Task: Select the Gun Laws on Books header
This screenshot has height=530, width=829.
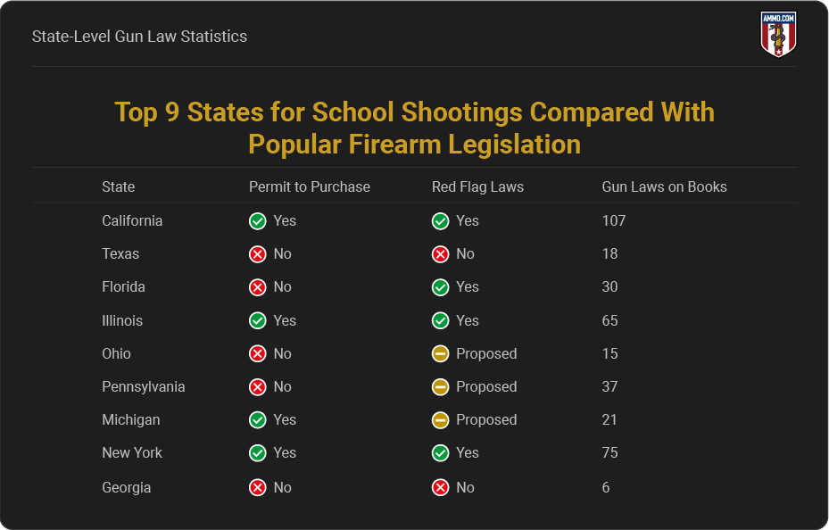Action: pyautogui.click(x=664, y=187)
